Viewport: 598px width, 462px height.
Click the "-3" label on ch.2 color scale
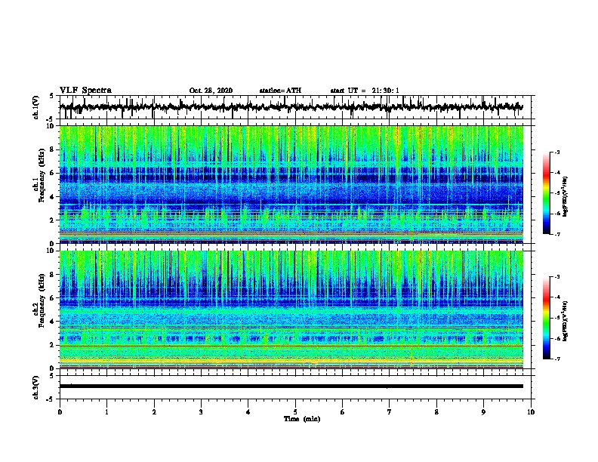[x=557, y=277]
